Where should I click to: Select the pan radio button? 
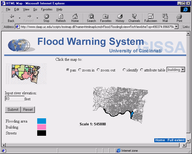click(68, 70)
